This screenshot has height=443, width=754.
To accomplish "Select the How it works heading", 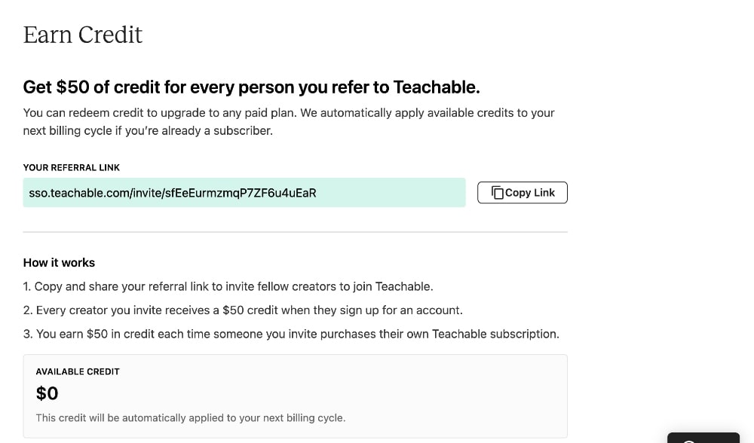I will pos(59,262).
